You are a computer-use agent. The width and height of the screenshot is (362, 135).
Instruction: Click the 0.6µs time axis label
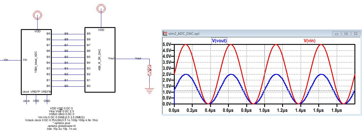coord(228,110)
